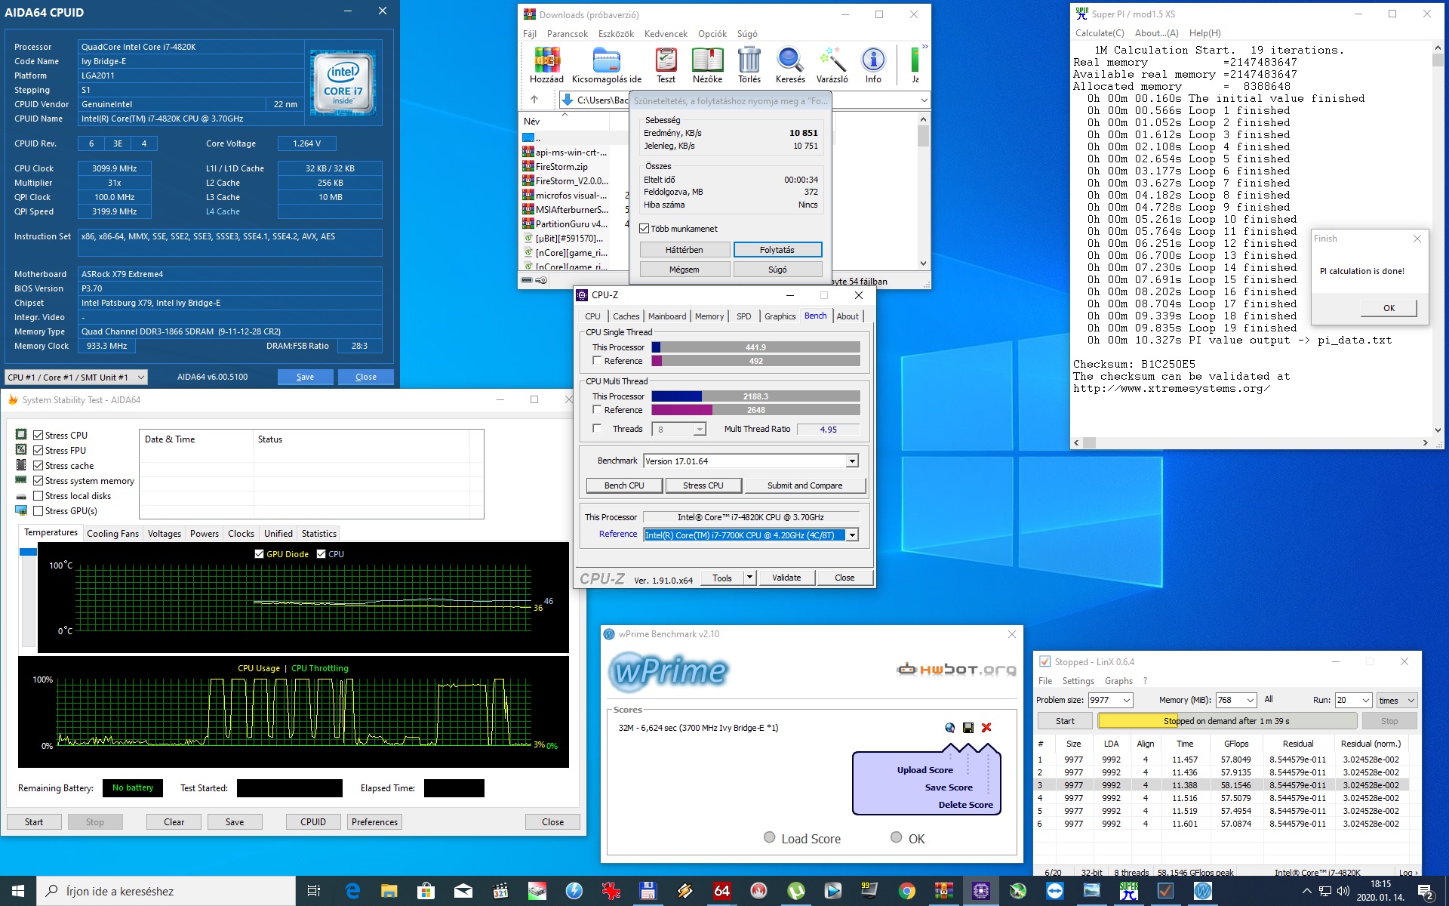Enable the Stress GPU(s) checkbox
The width and height of the screenshot is (1449, 906).
(38, 510)
